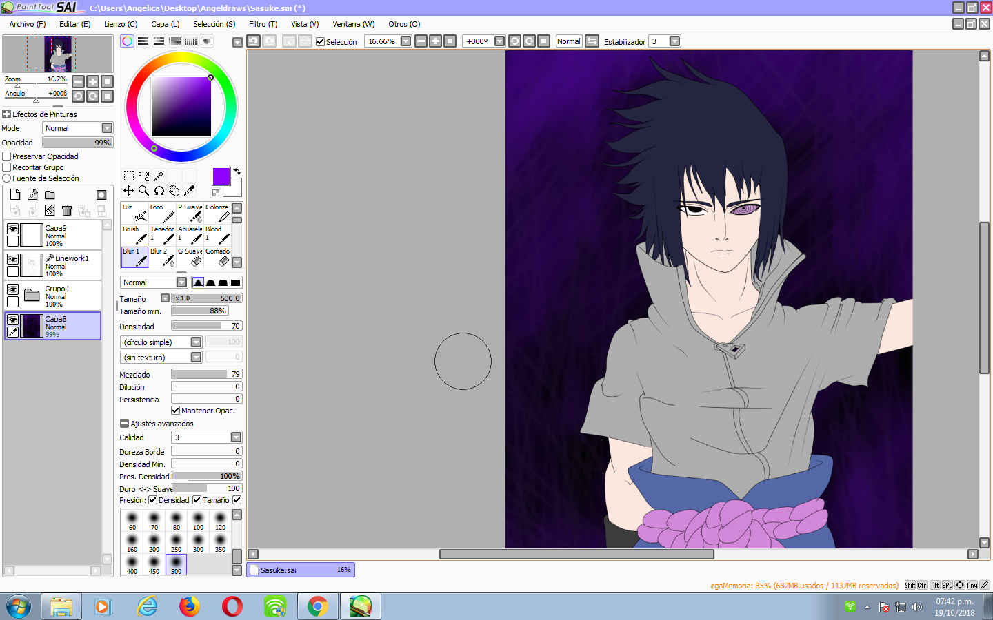This screenshot has height=620, width=993.
Task: Uncheck the Selección checkbox in toolbar
Action: tap(320, 42)
